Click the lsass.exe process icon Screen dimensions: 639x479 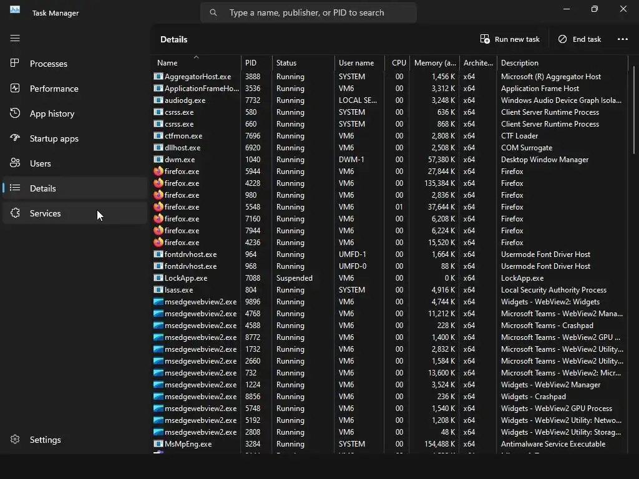click(x=158, y=289)
